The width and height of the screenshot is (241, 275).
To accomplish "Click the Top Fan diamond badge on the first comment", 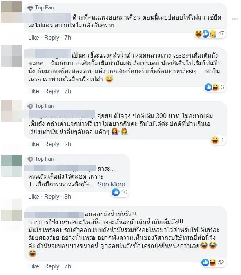I will coord(30,8).
